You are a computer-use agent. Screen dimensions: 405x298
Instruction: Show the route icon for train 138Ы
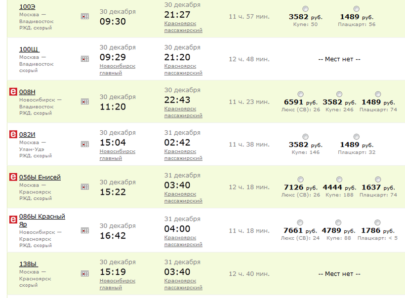coord(85,273)
